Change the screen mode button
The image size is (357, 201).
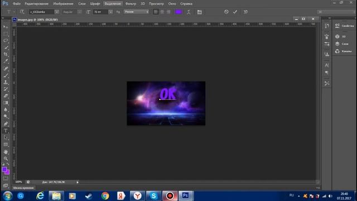coord(6,185)
